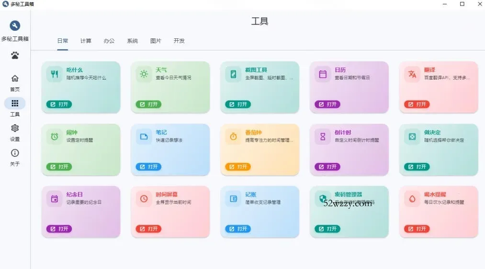Open 喝水提醒 using its 打开 button
Image resolution: width=485 pixels, height=269 pixels.
coord(417,229)
